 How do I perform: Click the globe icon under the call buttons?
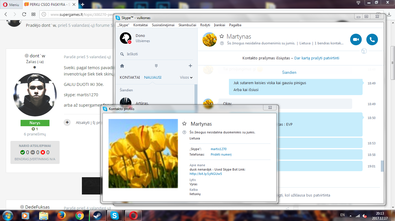pos(364,51)
